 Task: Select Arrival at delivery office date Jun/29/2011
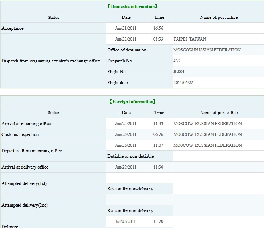tap(126, 167)
